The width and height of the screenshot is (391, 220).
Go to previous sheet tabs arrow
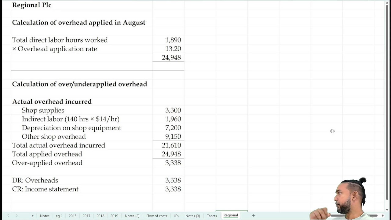8,215
